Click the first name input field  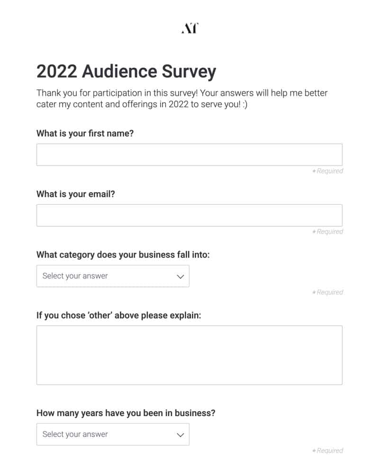[x=189, y=154]
